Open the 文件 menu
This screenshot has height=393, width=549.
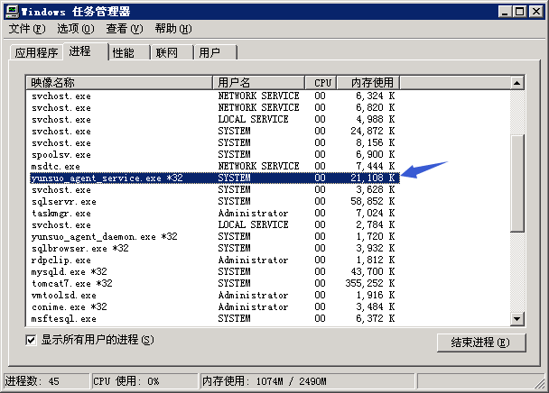[x=26, y=29]
